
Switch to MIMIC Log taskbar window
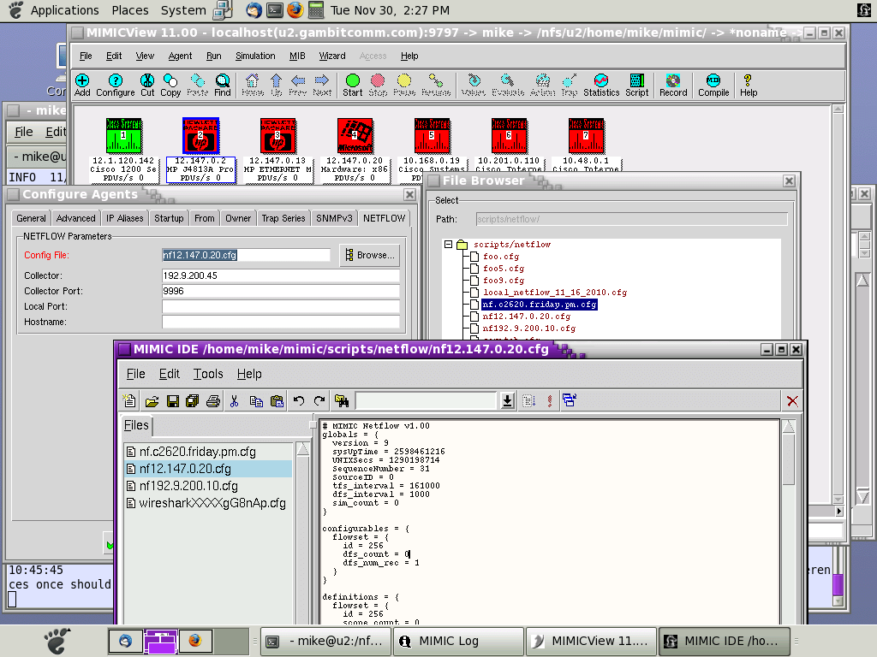pos(458,642)
